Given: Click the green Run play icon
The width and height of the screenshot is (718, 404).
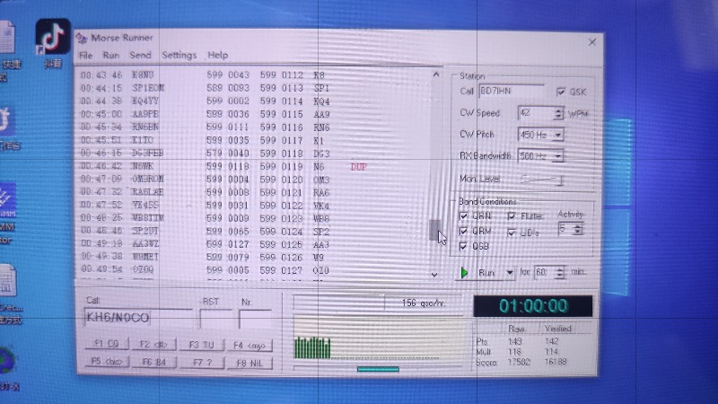Looking at the screenshot, I should point(464,273).
